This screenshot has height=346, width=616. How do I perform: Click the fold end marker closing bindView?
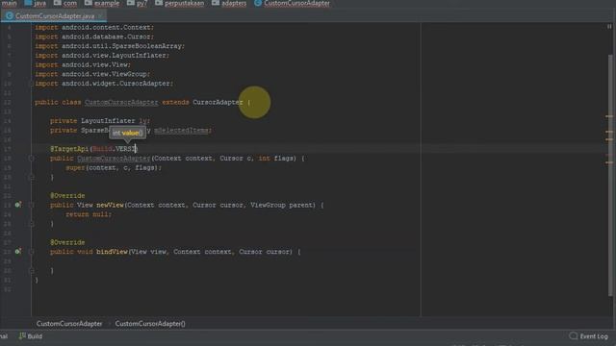(32, 270)
